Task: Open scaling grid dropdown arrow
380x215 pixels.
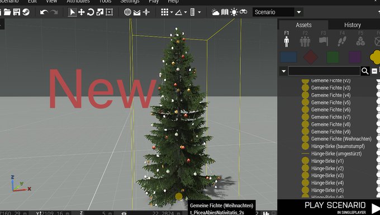Action: pos(199,12)
